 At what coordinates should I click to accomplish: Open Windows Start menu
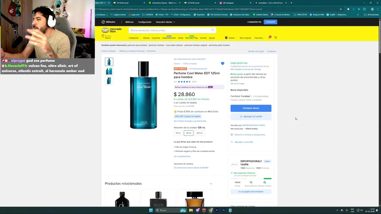click(x=151, y=210)
